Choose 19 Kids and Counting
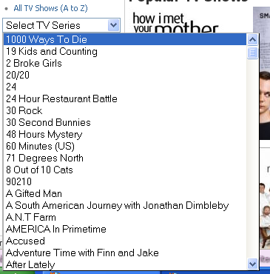 [x=125, y=51]
